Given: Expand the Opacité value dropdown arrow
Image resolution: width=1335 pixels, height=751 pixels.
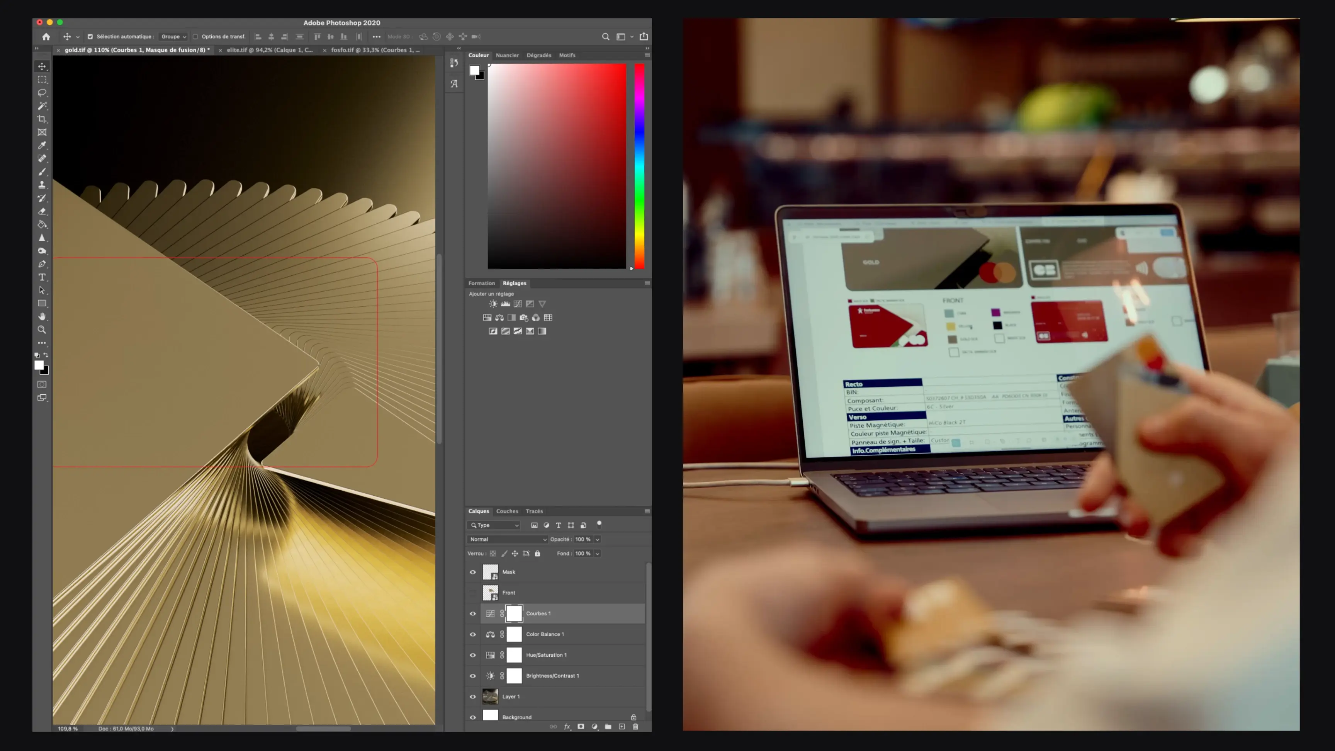Looking at the screenshot, I should pyautogui.click(x=598, y=540).
